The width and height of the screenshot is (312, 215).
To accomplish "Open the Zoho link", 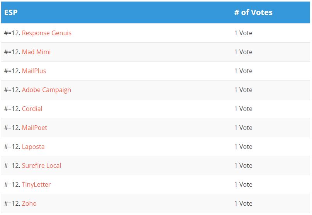I will click(x=29, y=203).
